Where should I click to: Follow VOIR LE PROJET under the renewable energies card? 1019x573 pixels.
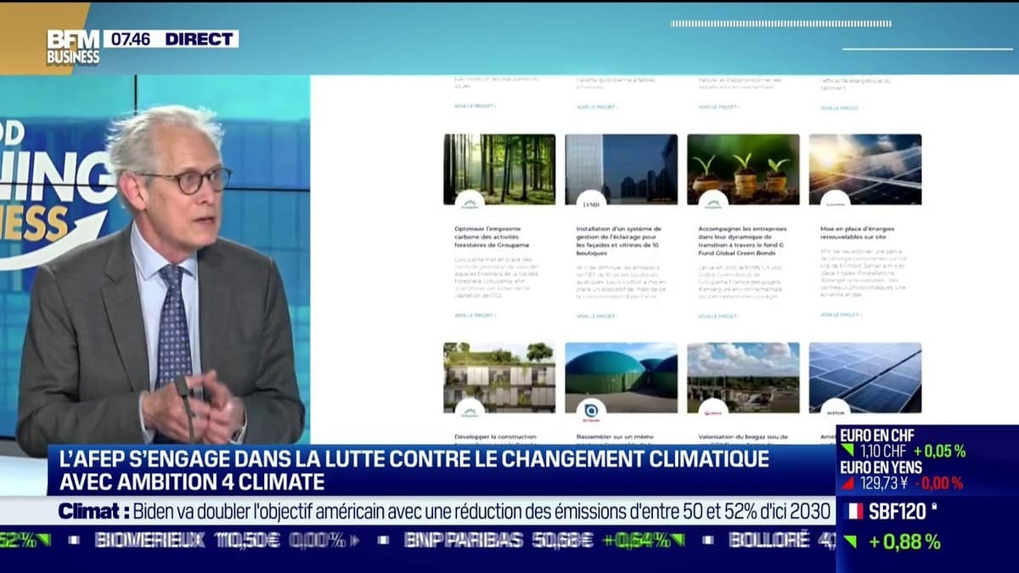coord(841,315)
